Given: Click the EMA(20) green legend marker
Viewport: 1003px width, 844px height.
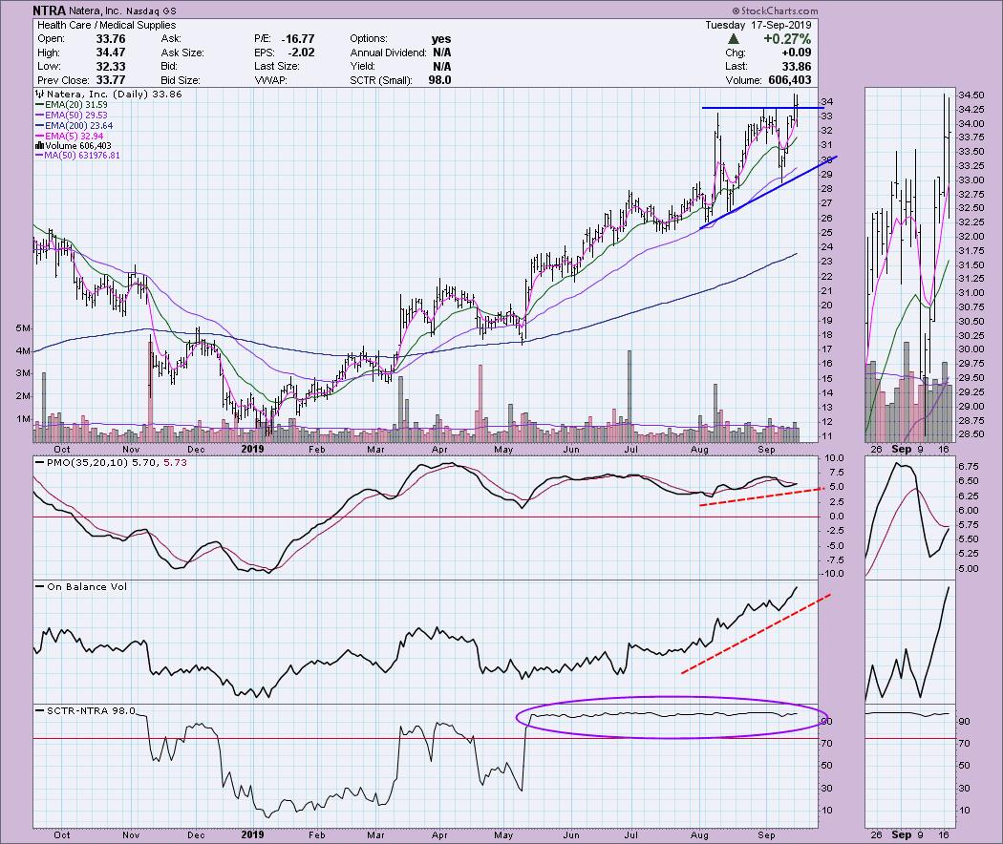Looking at the screenshot, I should coord(41,106).
